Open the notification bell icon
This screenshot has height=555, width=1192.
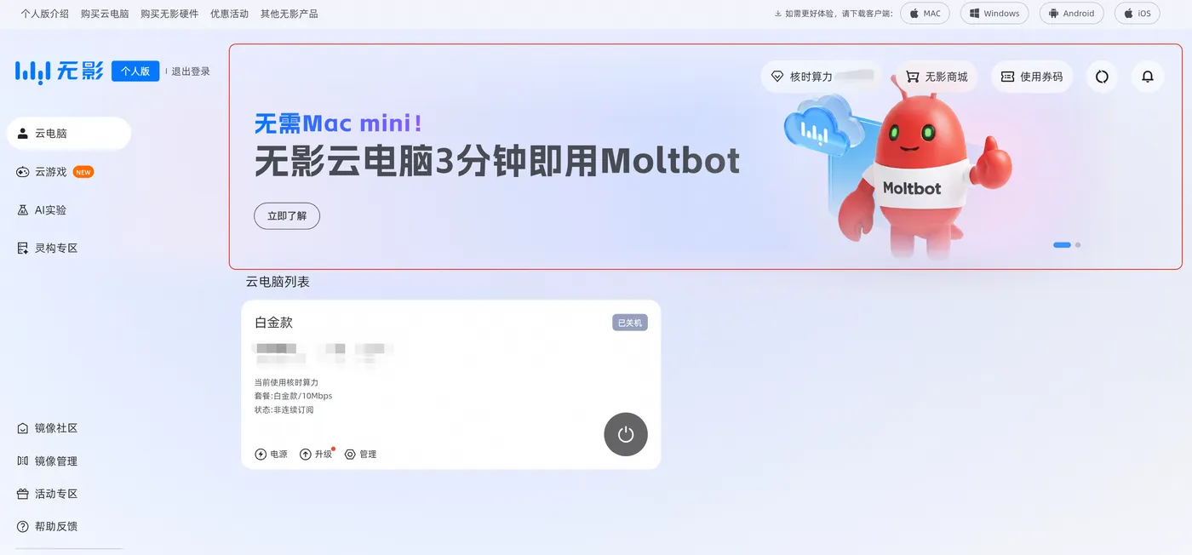1148,77
